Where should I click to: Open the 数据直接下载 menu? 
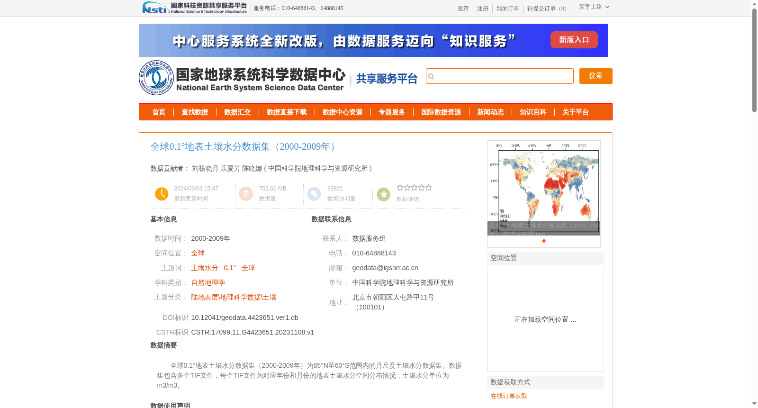point(287,112)
